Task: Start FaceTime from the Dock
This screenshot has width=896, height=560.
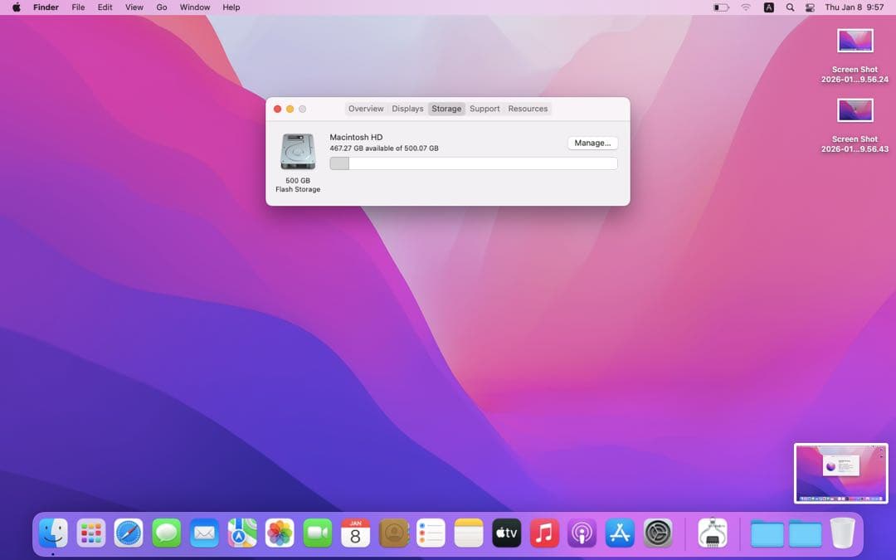Action: [318, 533]
